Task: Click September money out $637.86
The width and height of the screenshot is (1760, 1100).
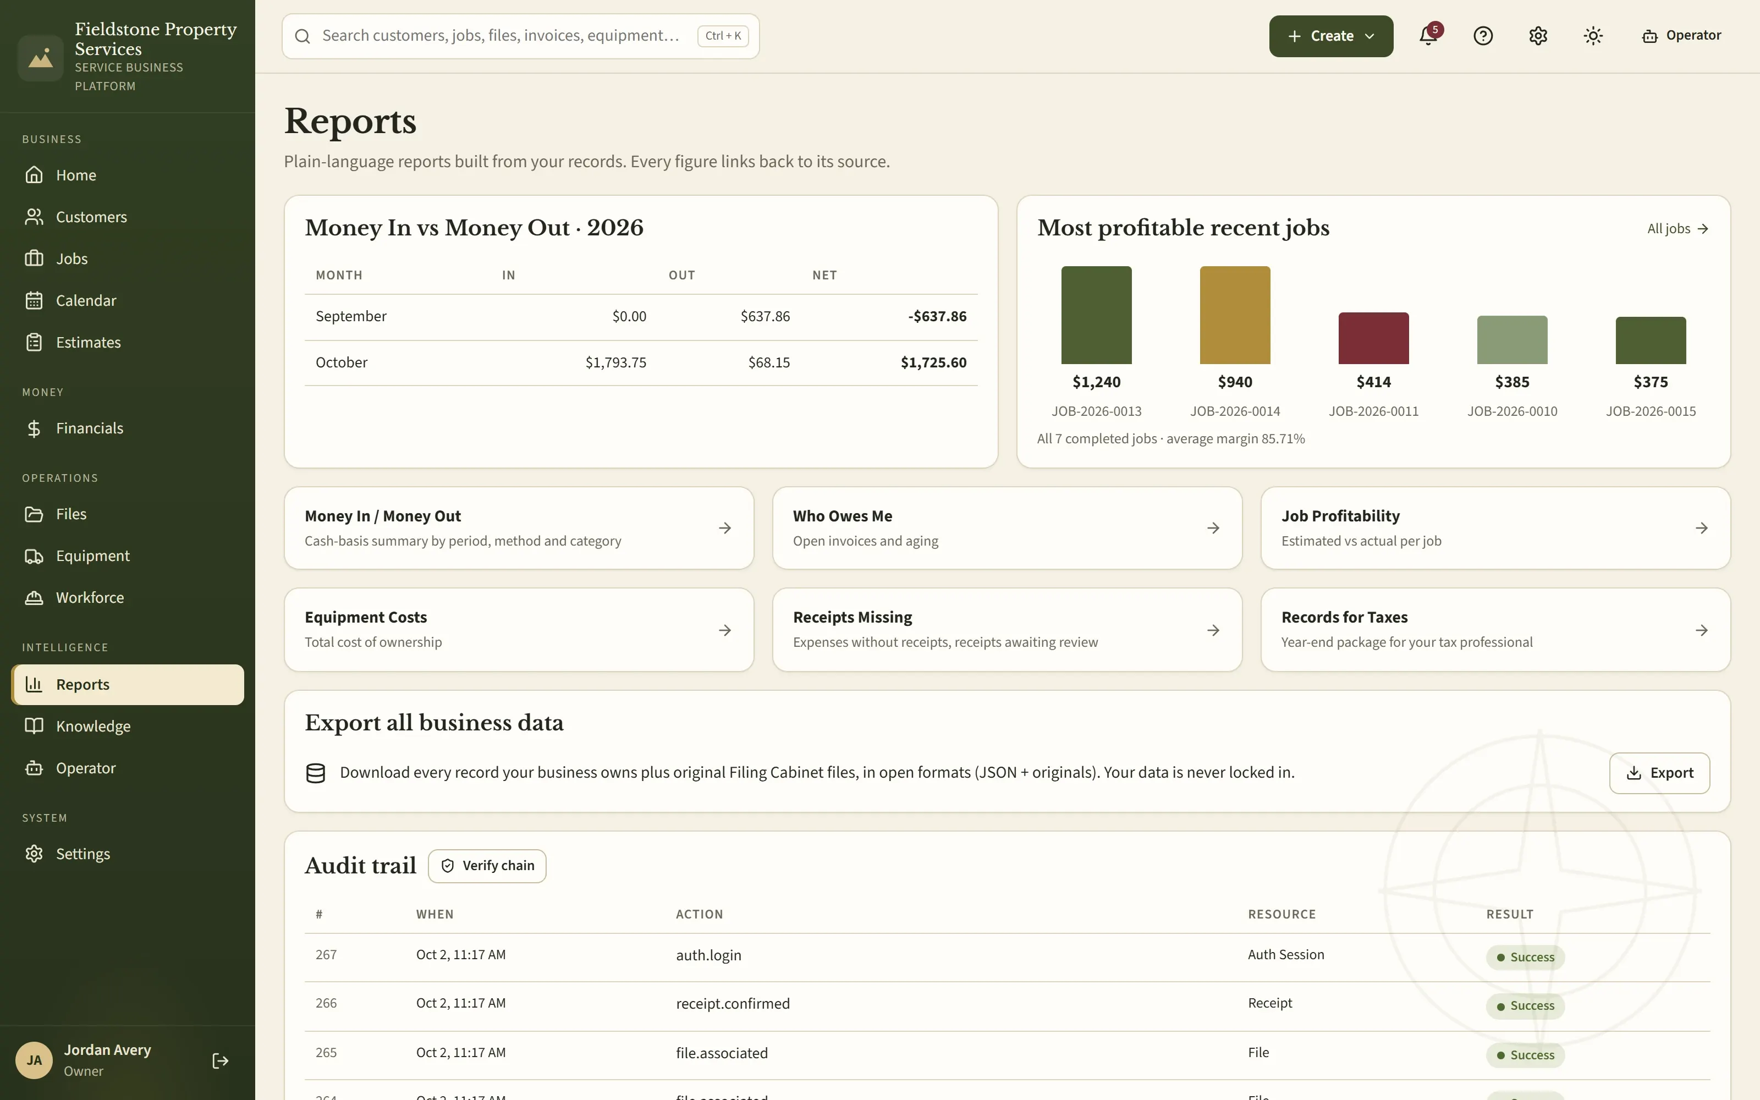Action: [x=765, y=316]
